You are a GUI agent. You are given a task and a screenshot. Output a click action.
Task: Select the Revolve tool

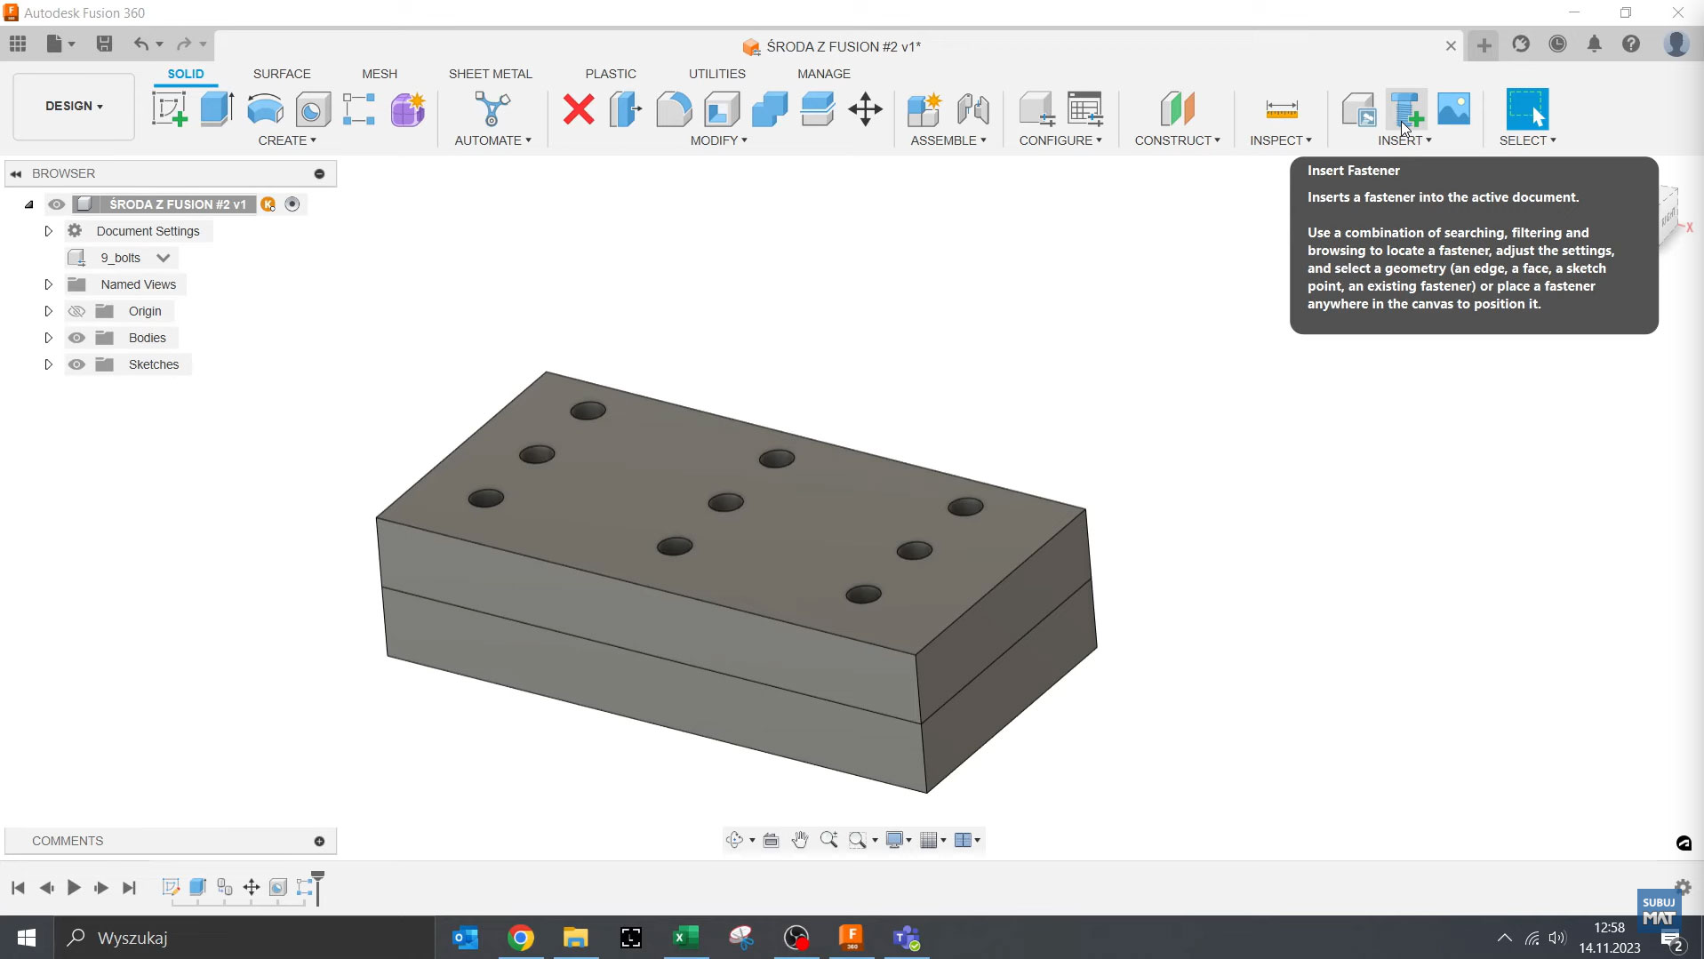pyautogui.click(x=265, y=108)
